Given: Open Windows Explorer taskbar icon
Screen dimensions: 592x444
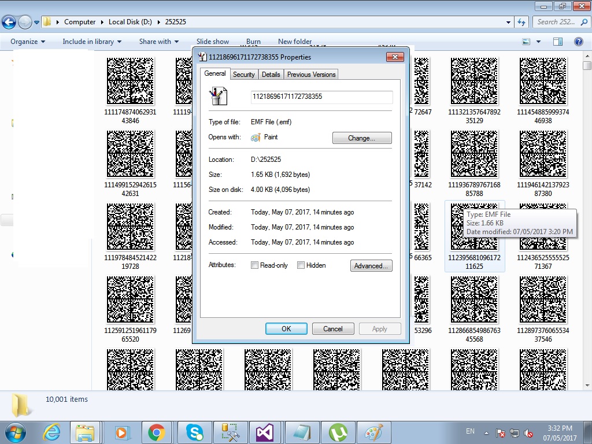Looking at the screenshot, I should tap(85, 432).
